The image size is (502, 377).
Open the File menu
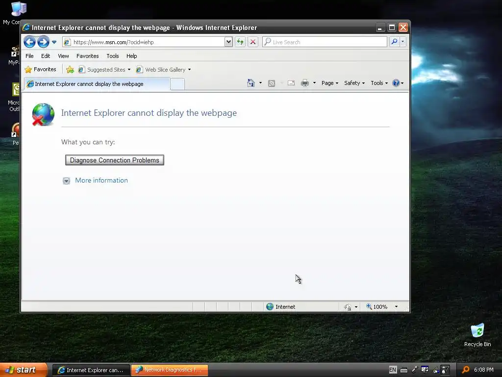coord(29,56)
